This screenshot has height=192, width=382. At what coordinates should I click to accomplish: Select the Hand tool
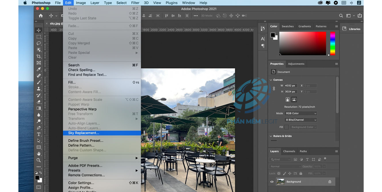pos(39,154)
